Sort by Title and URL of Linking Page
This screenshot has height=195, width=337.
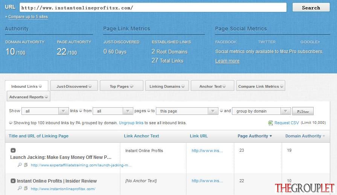(39, 136)
